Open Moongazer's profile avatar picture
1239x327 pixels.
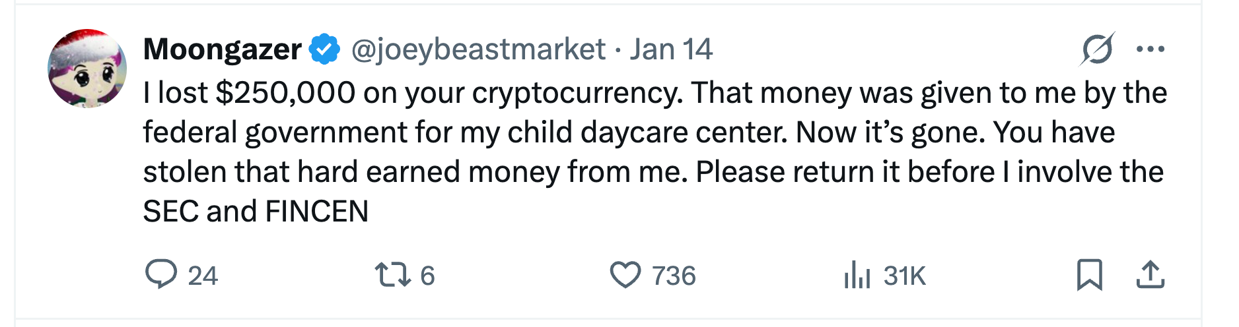[87, 68]
